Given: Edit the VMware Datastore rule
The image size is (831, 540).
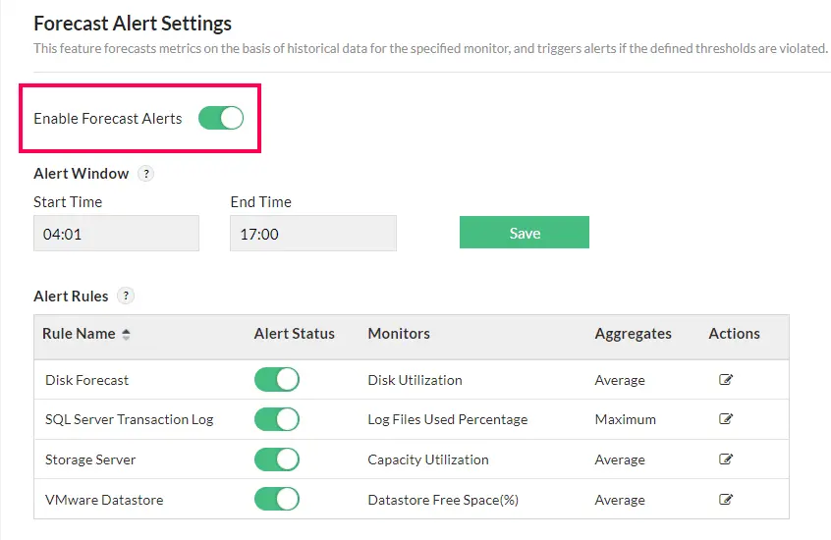Looking at the screenshot, I should pyautogui.click(x=726, y=500).
